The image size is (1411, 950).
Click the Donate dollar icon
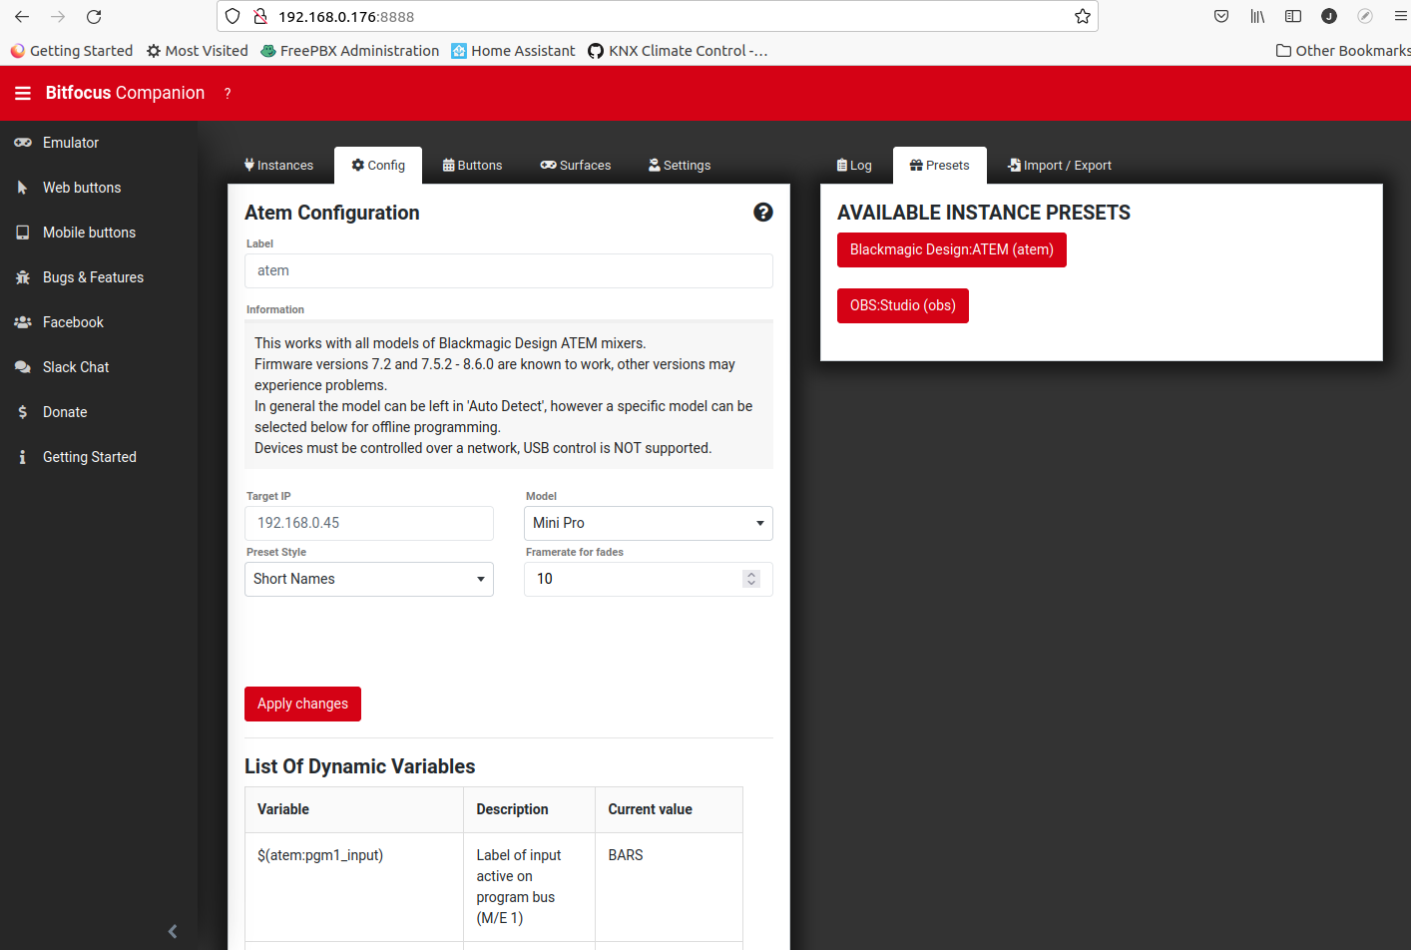(23, 412)
